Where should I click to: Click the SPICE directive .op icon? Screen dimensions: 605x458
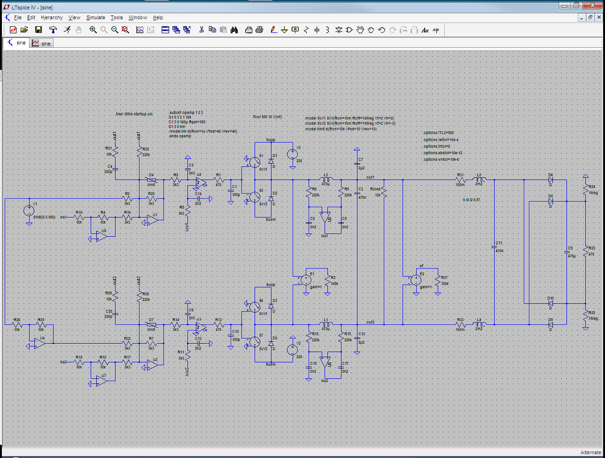[436, 30]
